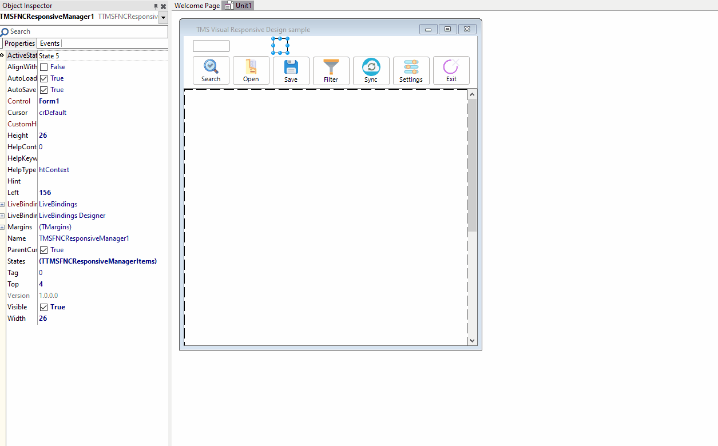Screen dimensions: 718x446
Task: Expand the LiveBindings Designer property
Action: (3, 216)
